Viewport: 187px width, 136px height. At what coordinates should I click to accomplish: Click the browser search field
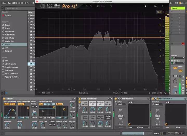tap(20, 9)
